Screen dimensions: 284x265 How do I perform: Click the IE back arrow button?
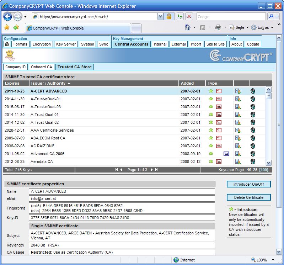tap(7, 17)
